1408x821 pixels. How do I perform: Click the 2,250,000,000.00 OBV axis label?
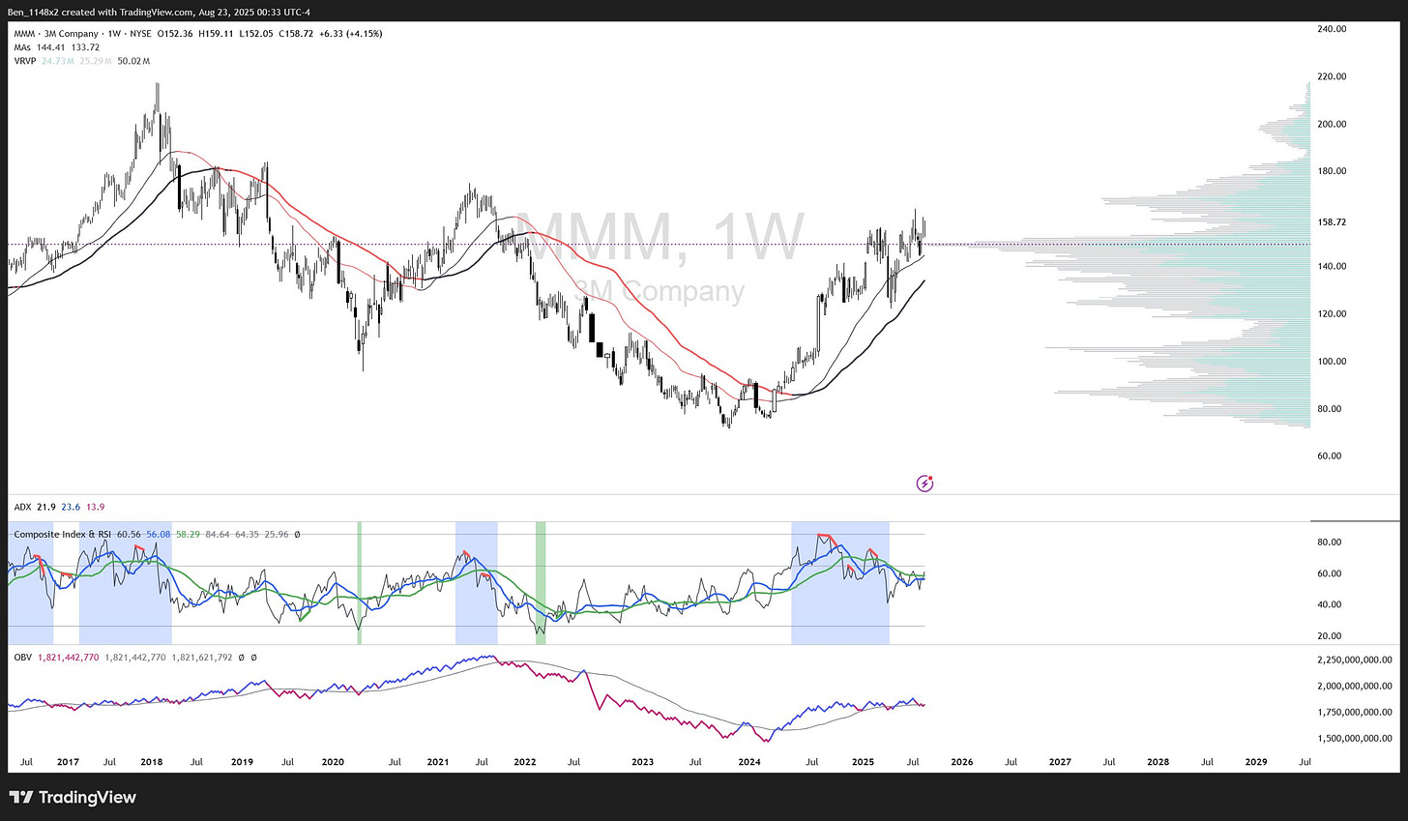[1355, 660]
